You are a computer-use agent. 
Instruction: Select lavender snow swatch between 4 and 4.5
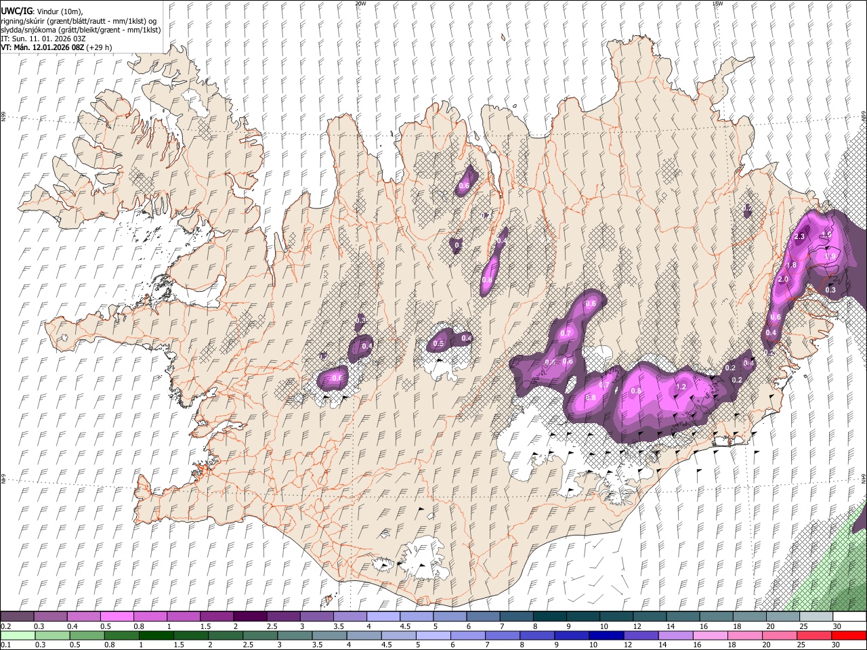click(x=383, y=617)
